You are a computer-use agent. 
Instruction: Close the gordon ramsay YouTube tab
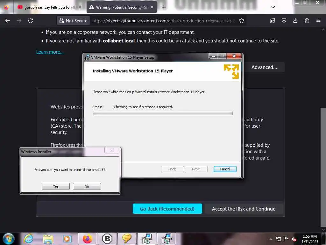pyautogui.click(x=80, y=7)
